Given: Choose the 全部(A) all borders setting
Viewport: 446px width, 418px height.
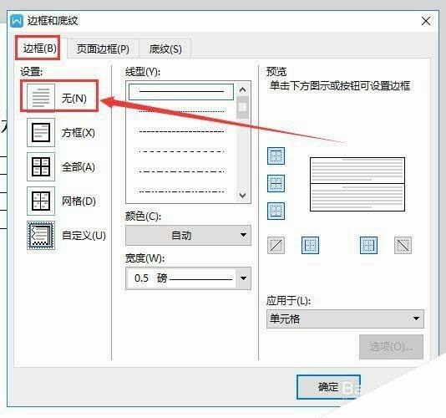Looking at the screenshot, I should point(41,166).
